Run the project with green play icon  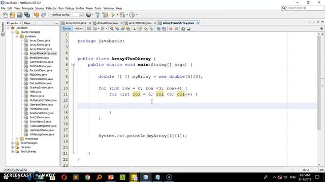coord(113,15)
